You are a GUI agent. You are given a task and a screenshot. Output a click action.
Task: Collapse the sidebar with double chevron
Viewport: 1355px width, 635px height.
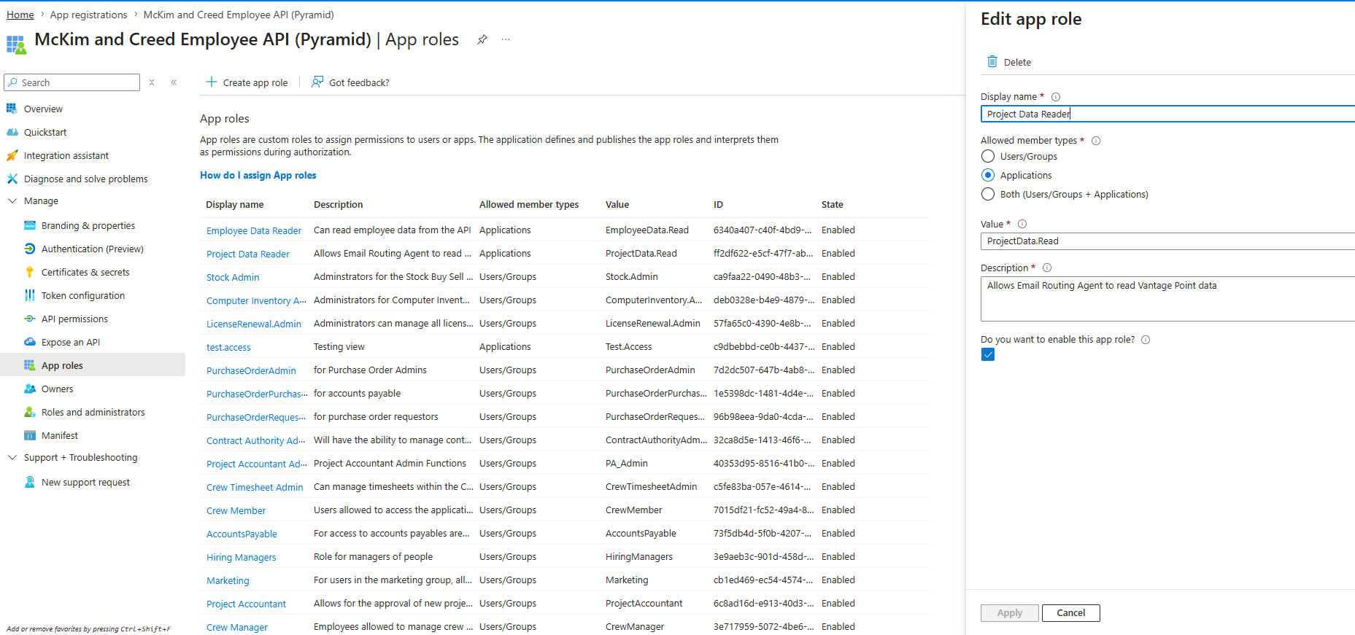click(174, 82)
